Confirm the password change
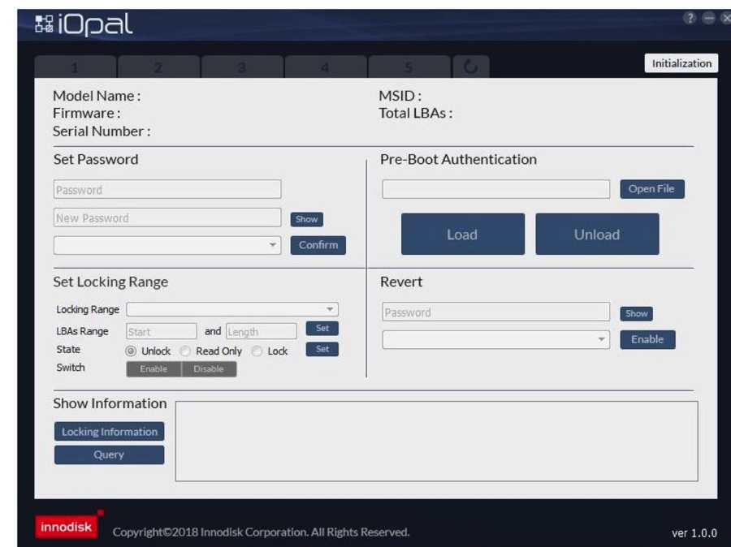This screenshot has width=731, height=547. click(318, 245)
